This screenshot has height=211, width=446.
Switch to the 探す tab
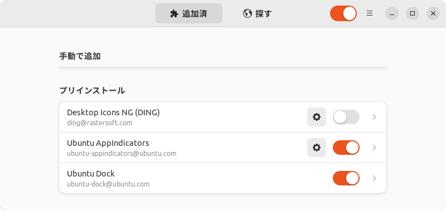(258, 13)
